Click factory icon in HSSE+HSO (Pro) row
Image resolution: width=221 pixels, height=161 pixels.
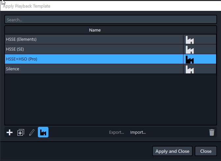click(190, 59)
